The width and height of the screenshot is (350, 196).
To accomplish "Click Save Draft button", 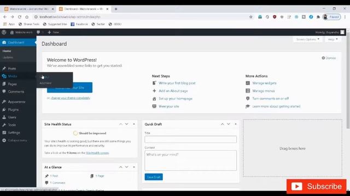I will click(154, 177).
